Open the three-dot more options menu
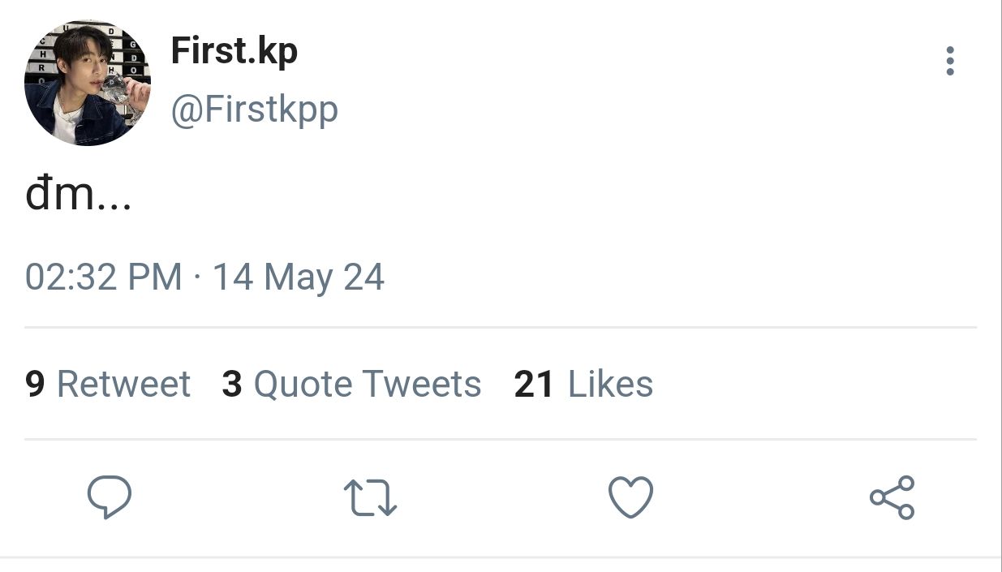 [x=949, y=62]
